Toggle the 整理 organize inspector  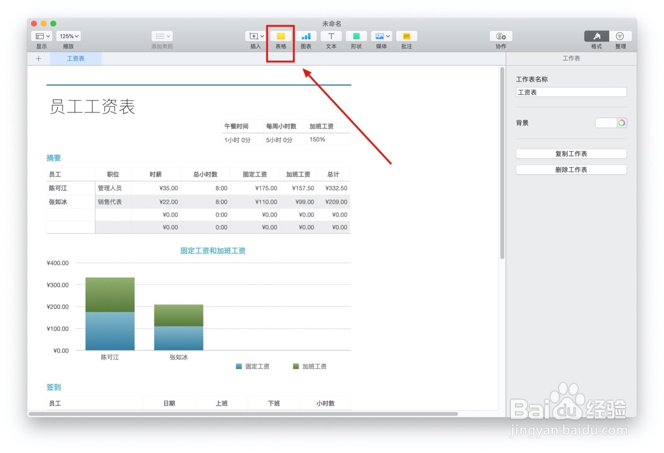(x=620, y=36)
